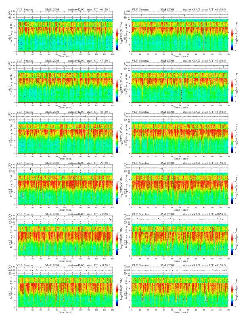This screenshot has height=319, width=247.
Task: Click the 'start UT =9:50:0' title text
Action: 214,163
